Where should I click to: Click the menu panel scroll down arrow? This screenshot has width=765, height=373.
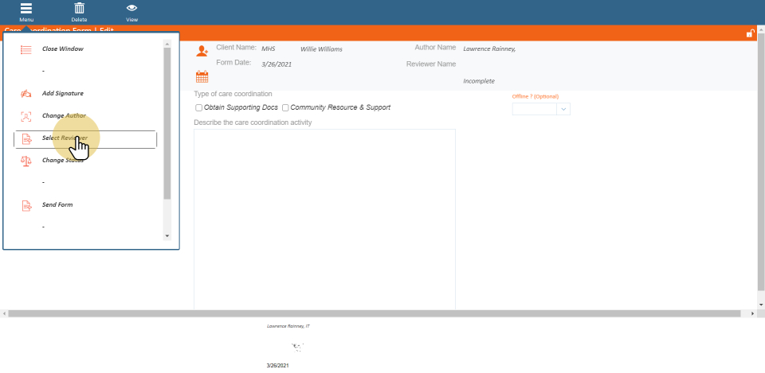(167, 235)
